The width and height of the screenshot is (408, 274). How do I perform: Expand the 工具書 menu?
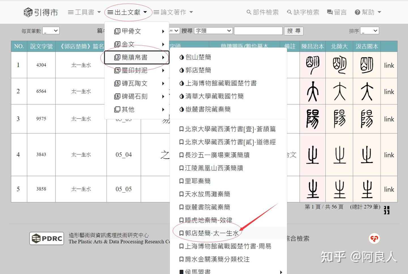84,12
